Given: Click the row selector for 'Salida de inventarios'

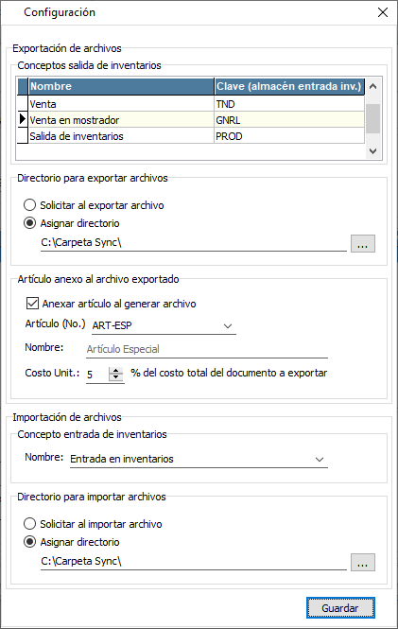Looking at the screenshot, I should coord(23,136).
